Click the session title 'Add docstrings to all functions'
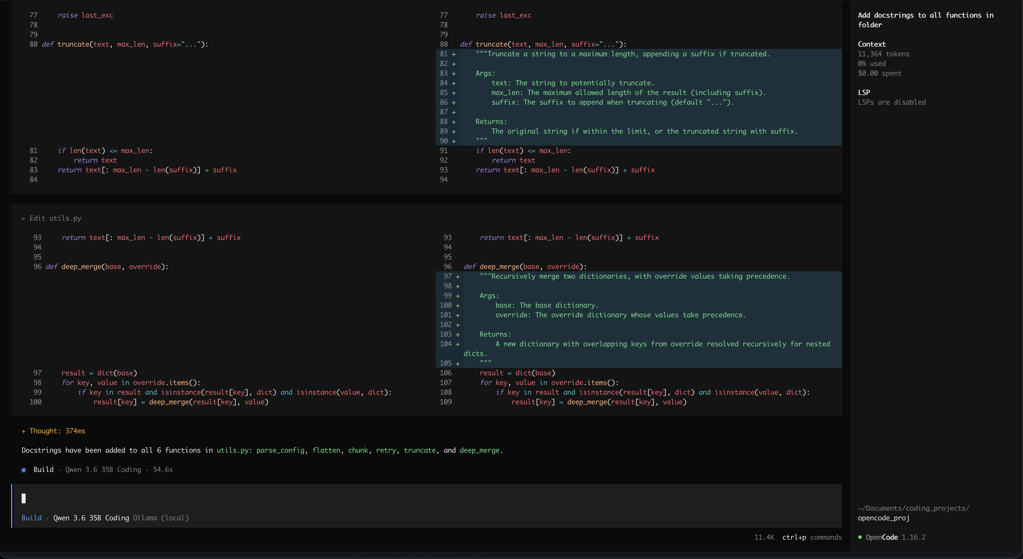 tap(925, 20)
